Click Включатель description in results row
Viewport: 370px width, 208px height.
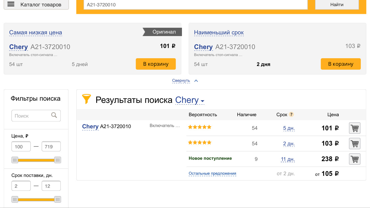pos(165,126)
